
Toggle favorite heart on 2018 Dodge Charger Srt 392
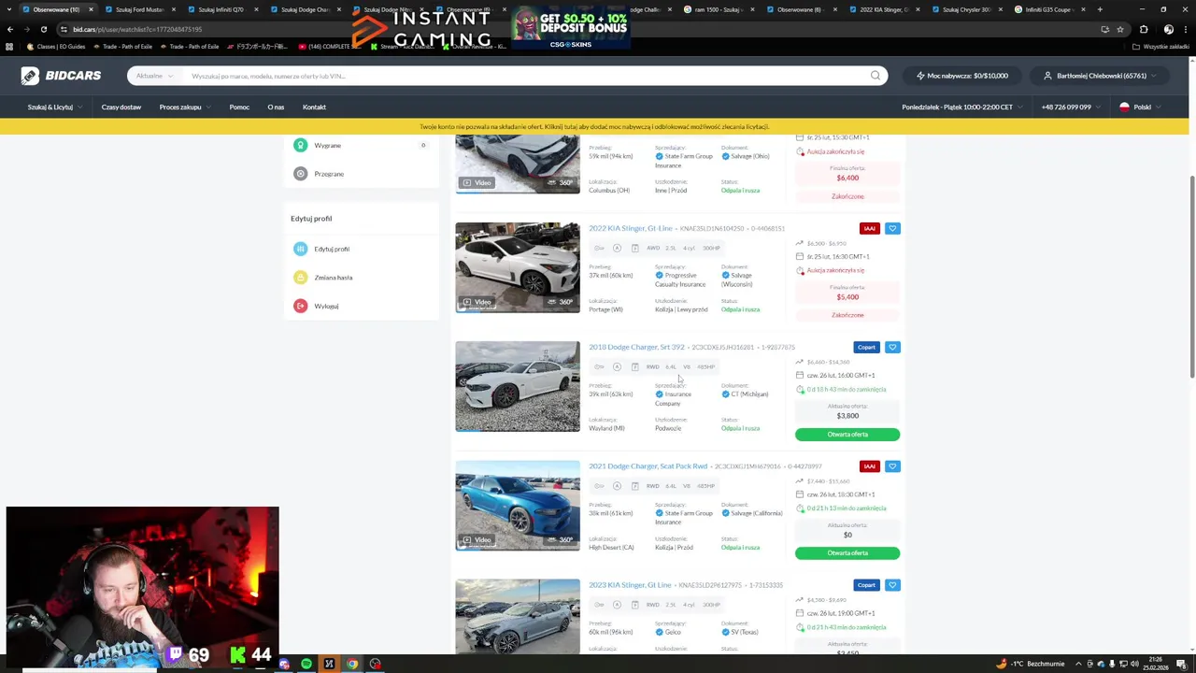click(x=892, y=347)
